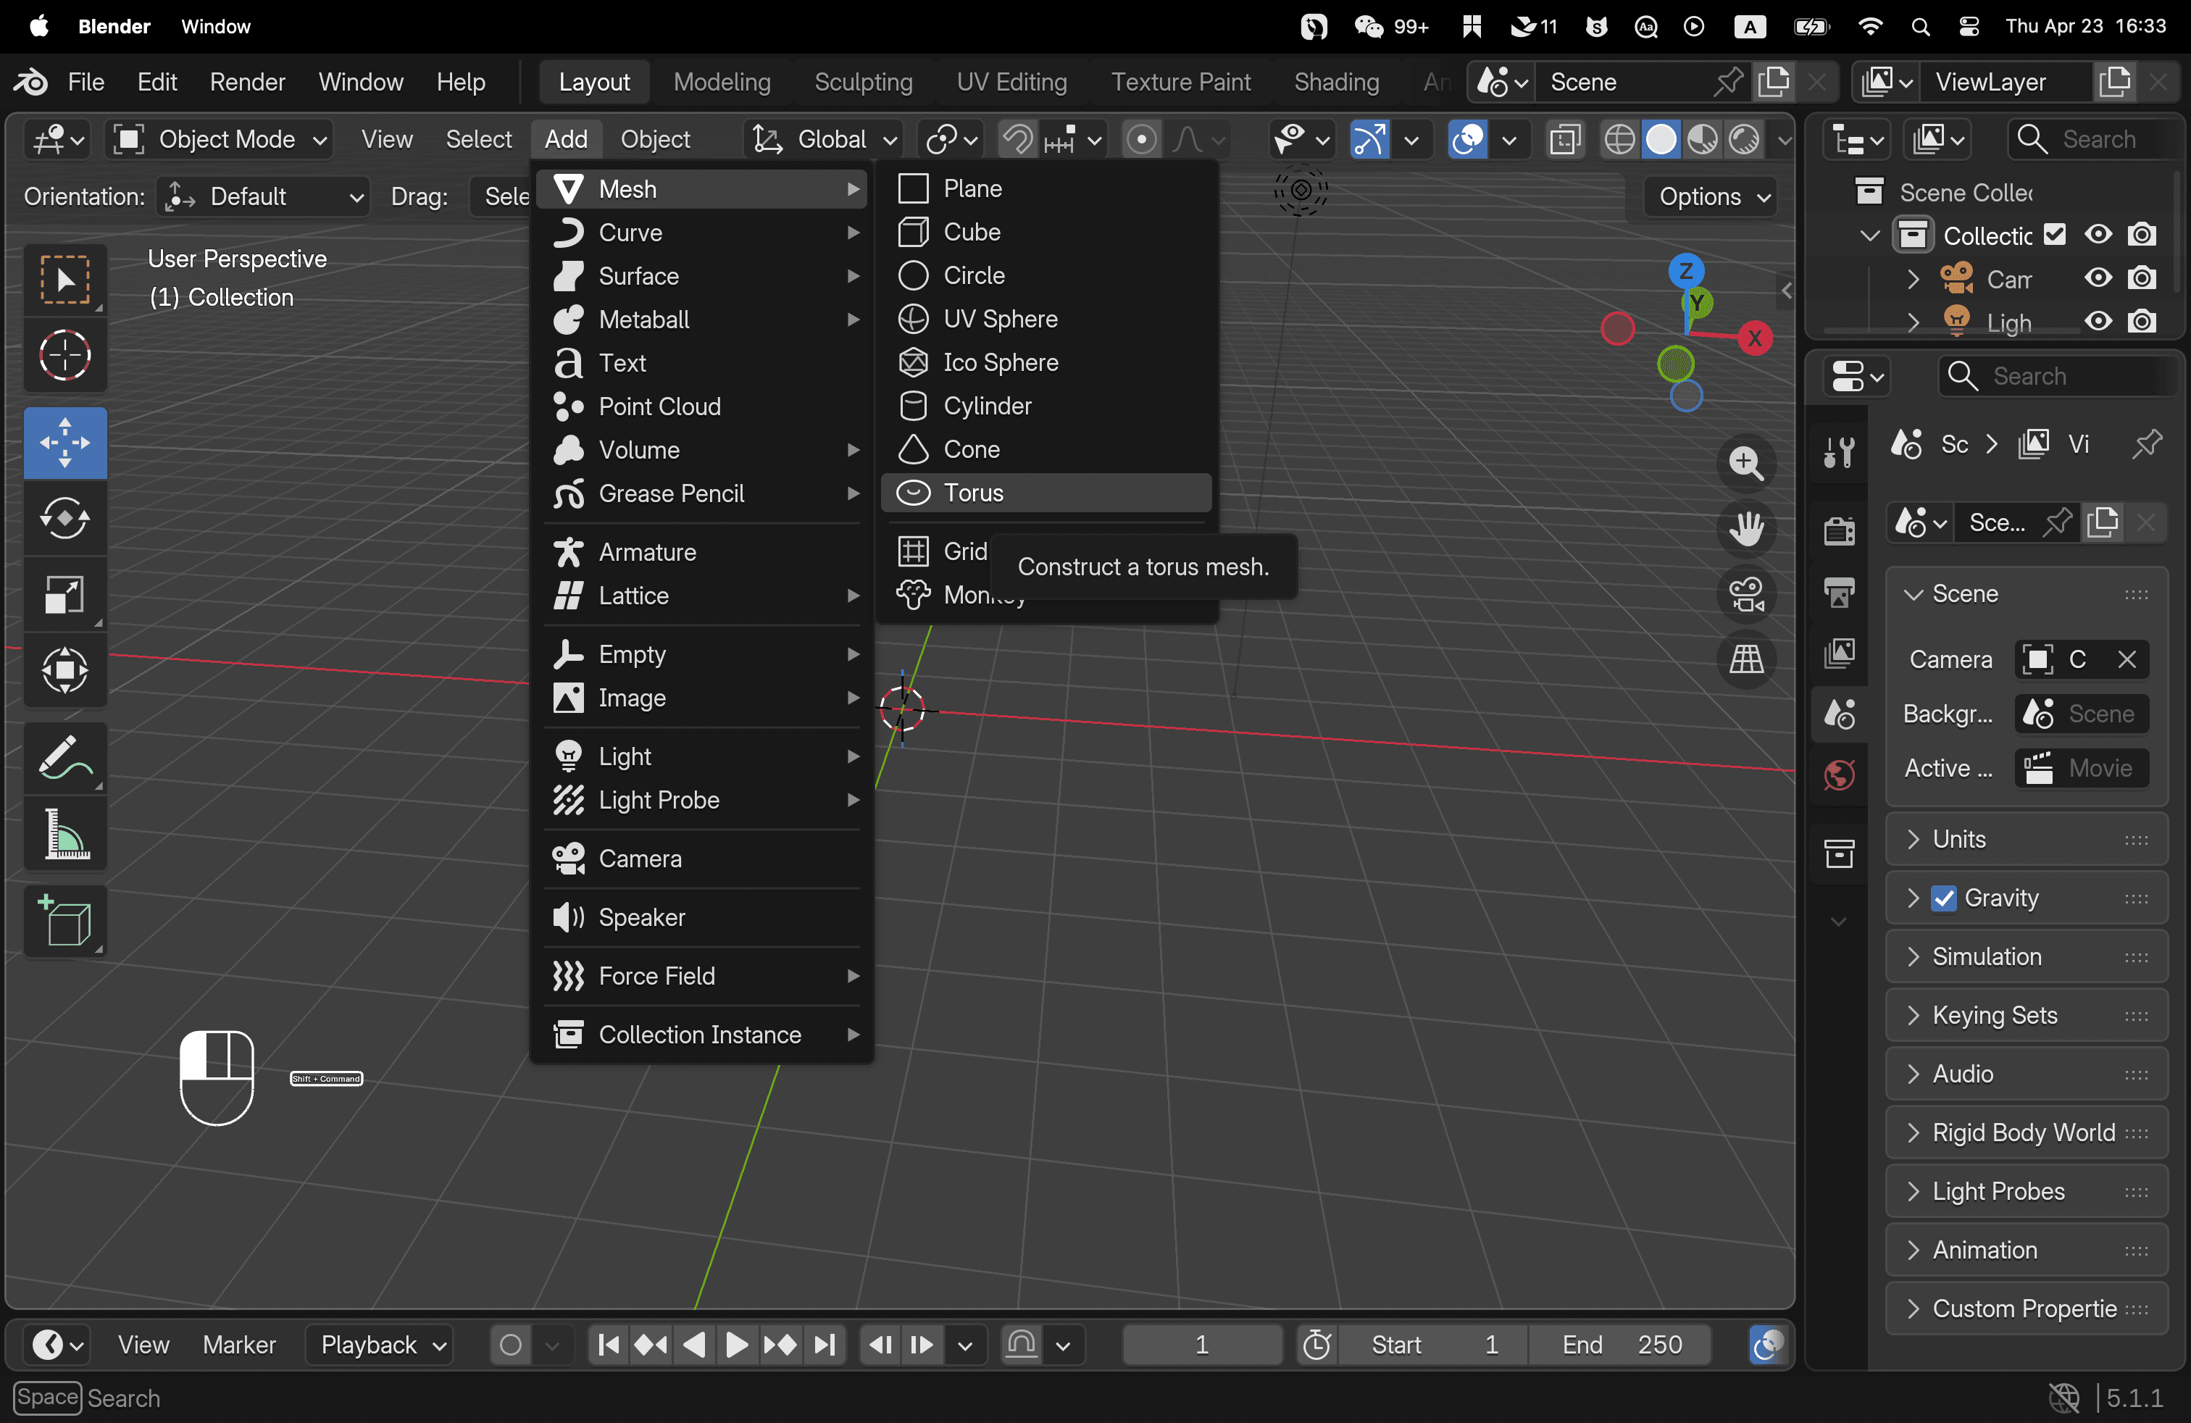Screen dimensions: 2191x1423
Task: Click the End frame field
Action: tap(1622, 1345)
